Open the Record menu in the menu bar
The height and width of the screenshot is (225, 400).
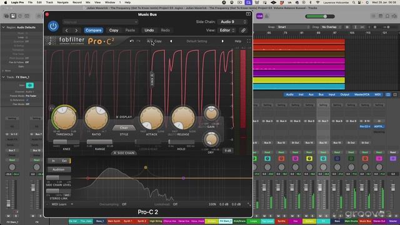point(77,2)
